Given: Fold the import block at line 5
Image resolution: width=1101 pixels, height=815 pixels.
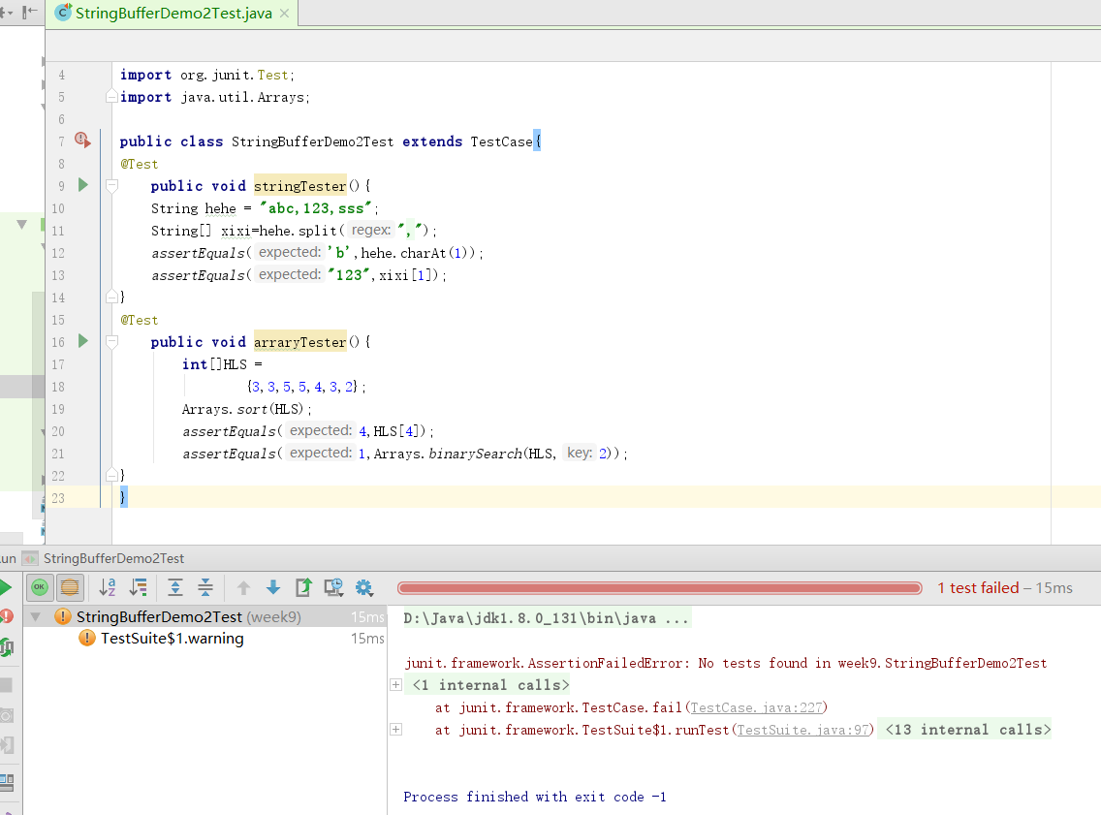Looking at the screenshot, I should pos(110,97).
